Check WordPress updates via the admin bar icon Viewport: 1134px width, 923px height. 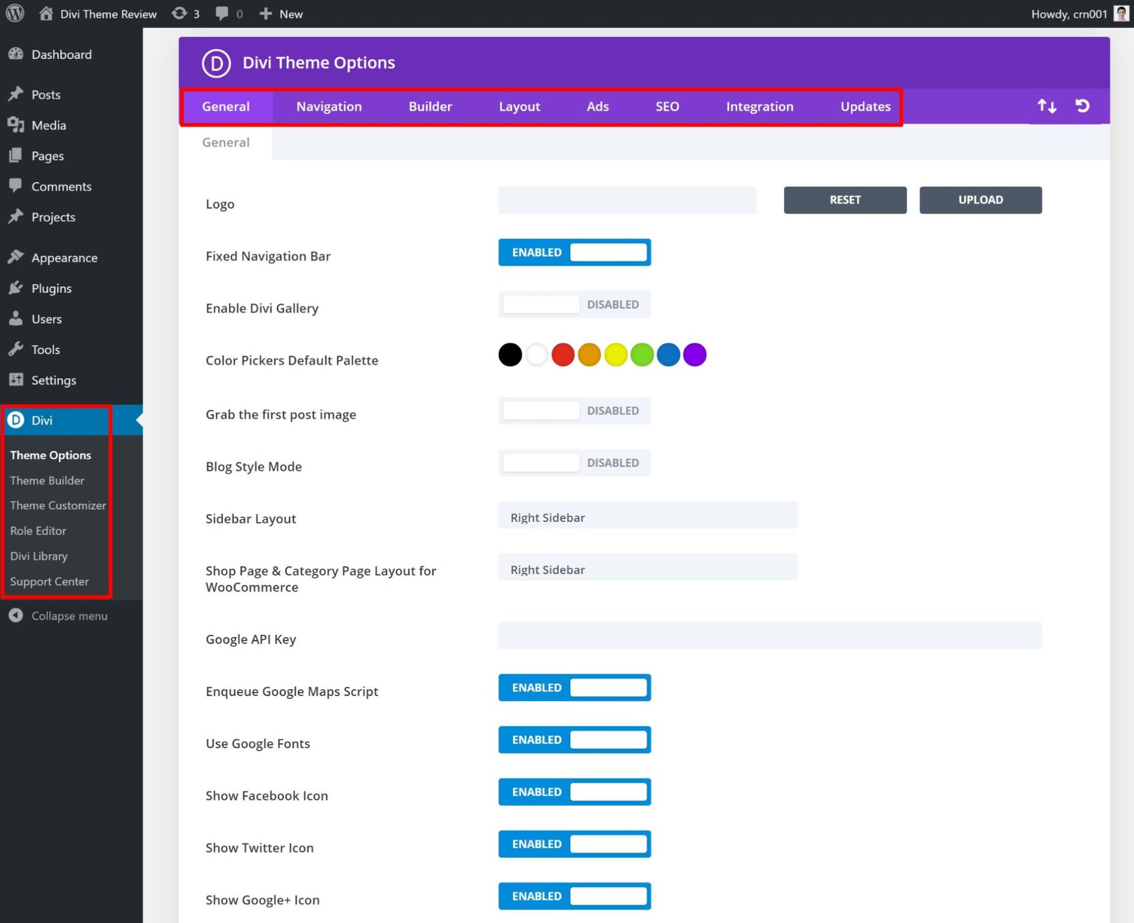[x=179, y=13]
